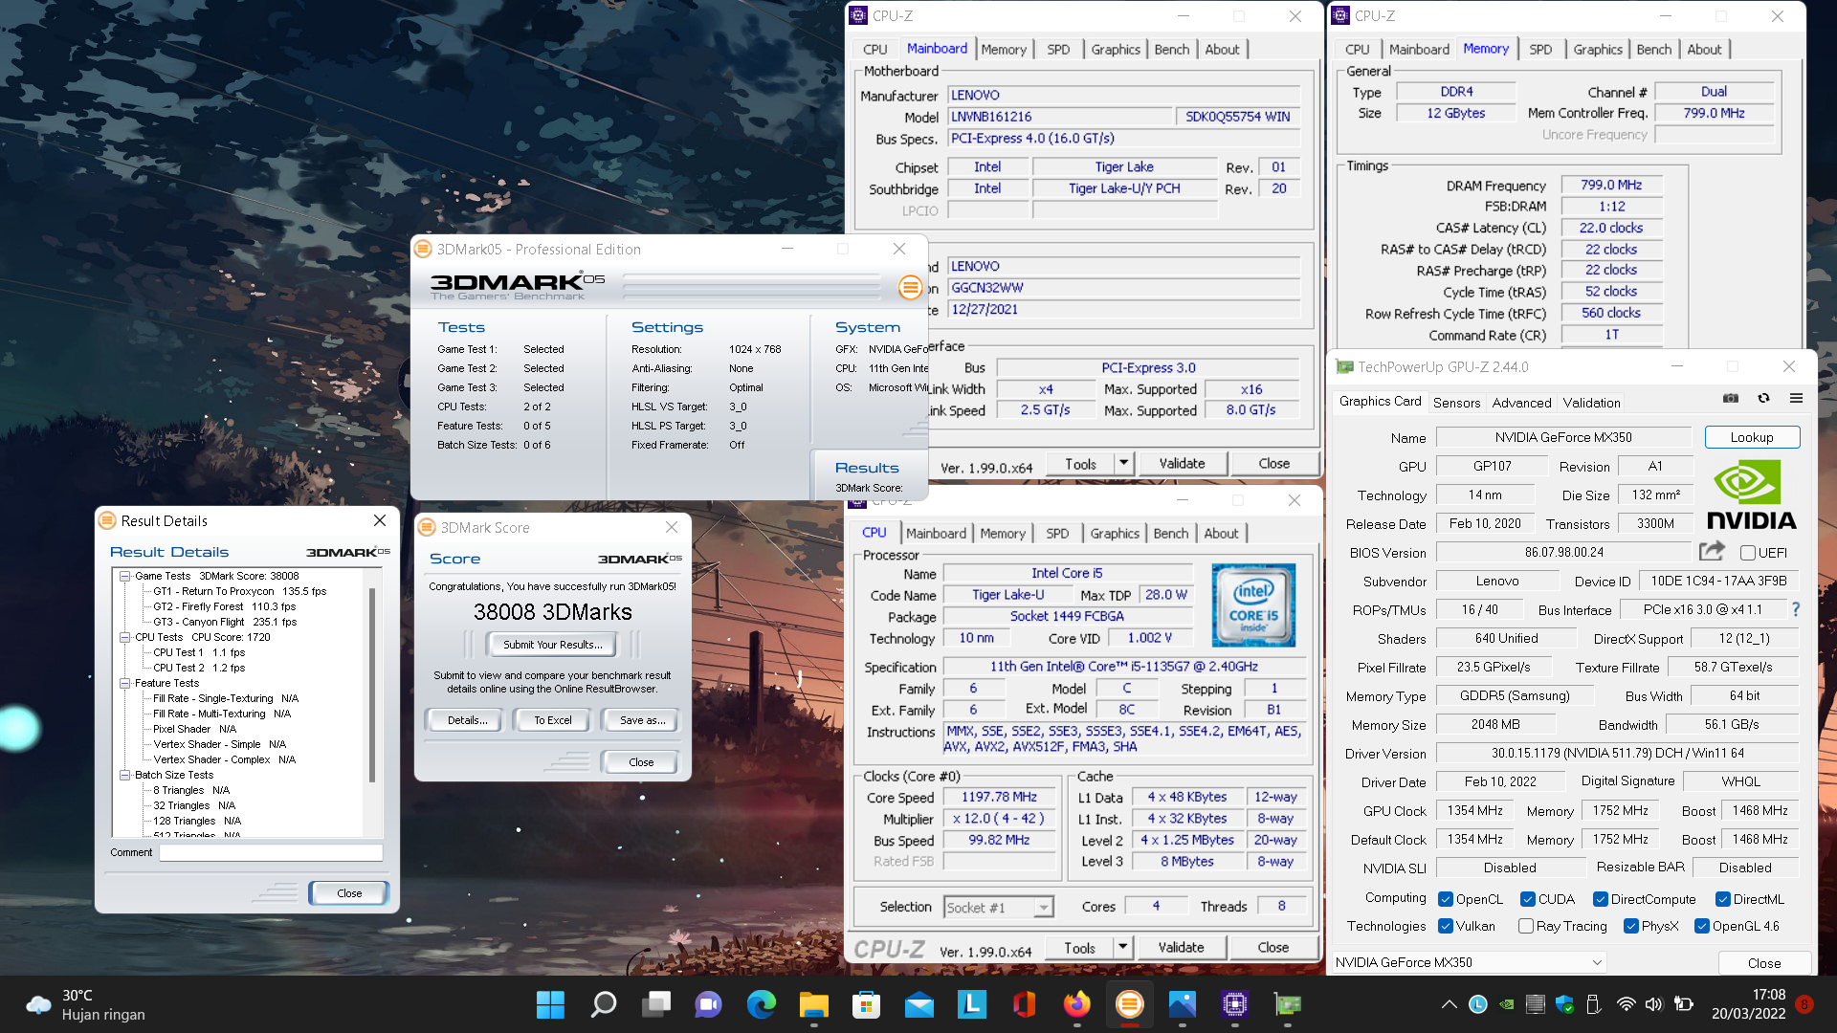Click the Comment input field
1837x1033 pixels.
click(x=271, y=852)
